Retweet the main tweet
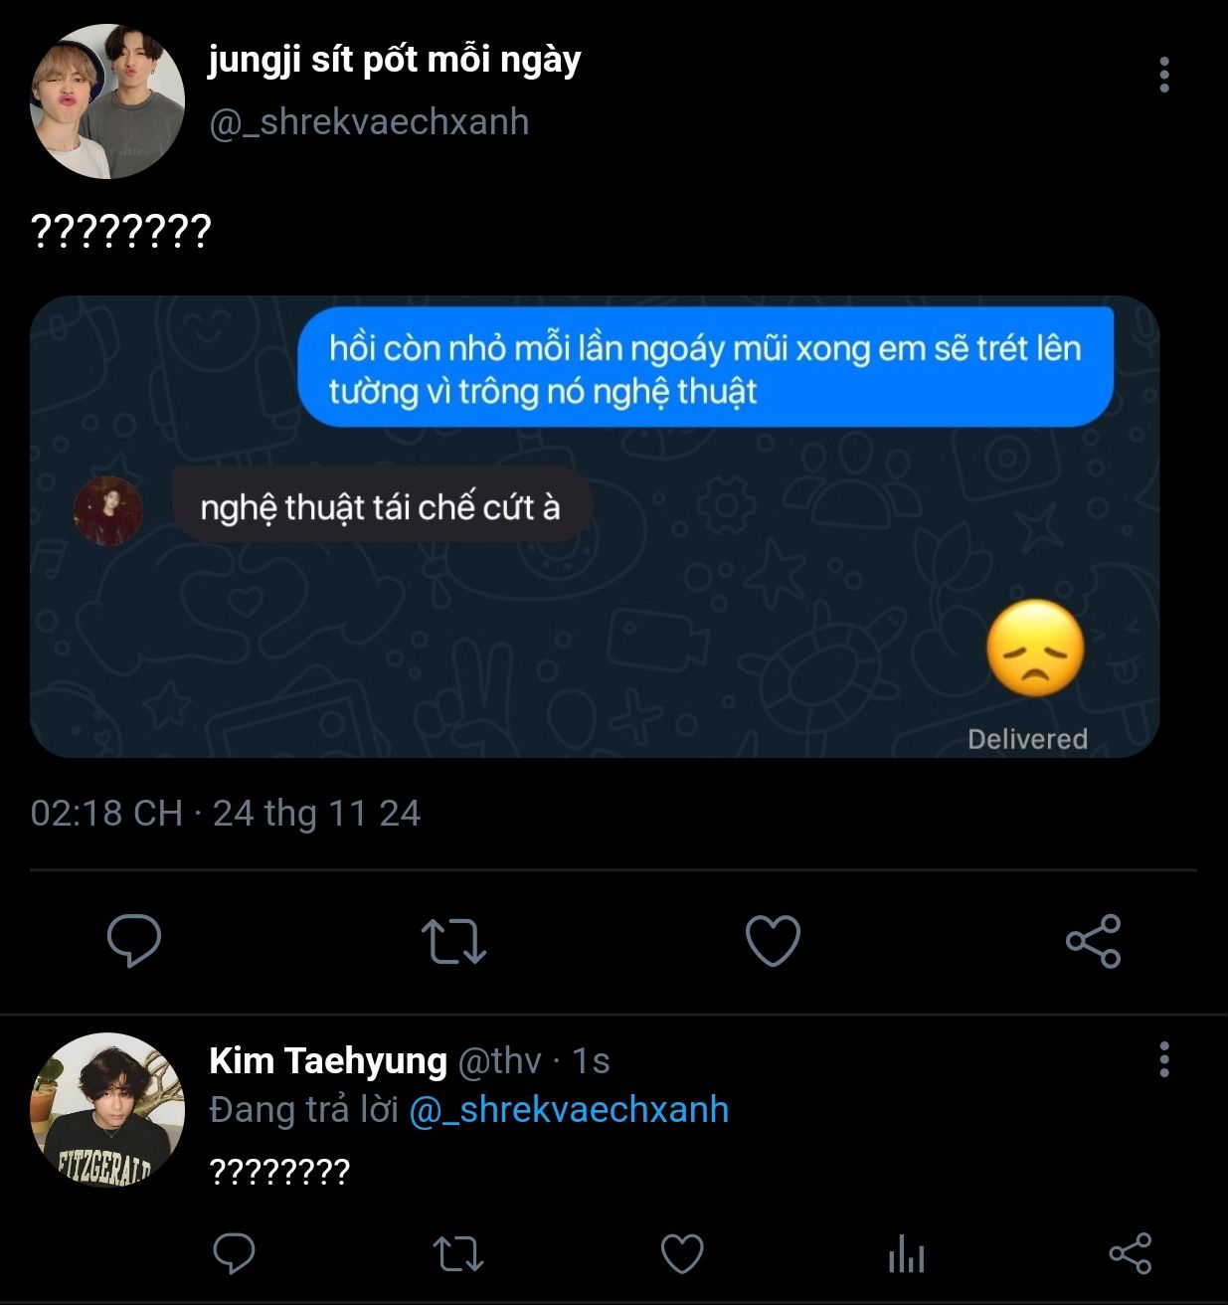 pyautogui.click(x=453, y=941)
